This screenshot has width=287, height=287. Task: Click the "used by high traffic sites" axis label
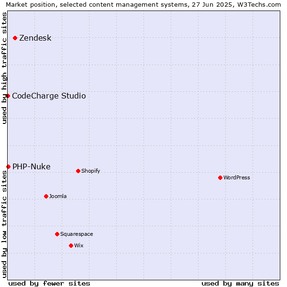pos(4,68)
